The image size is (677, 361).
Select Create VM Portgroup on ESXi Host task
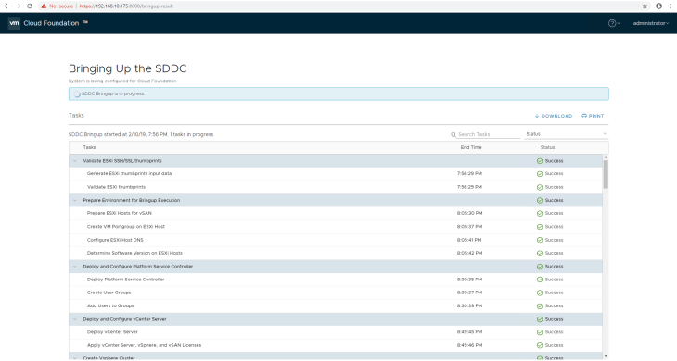coord(125,227)
